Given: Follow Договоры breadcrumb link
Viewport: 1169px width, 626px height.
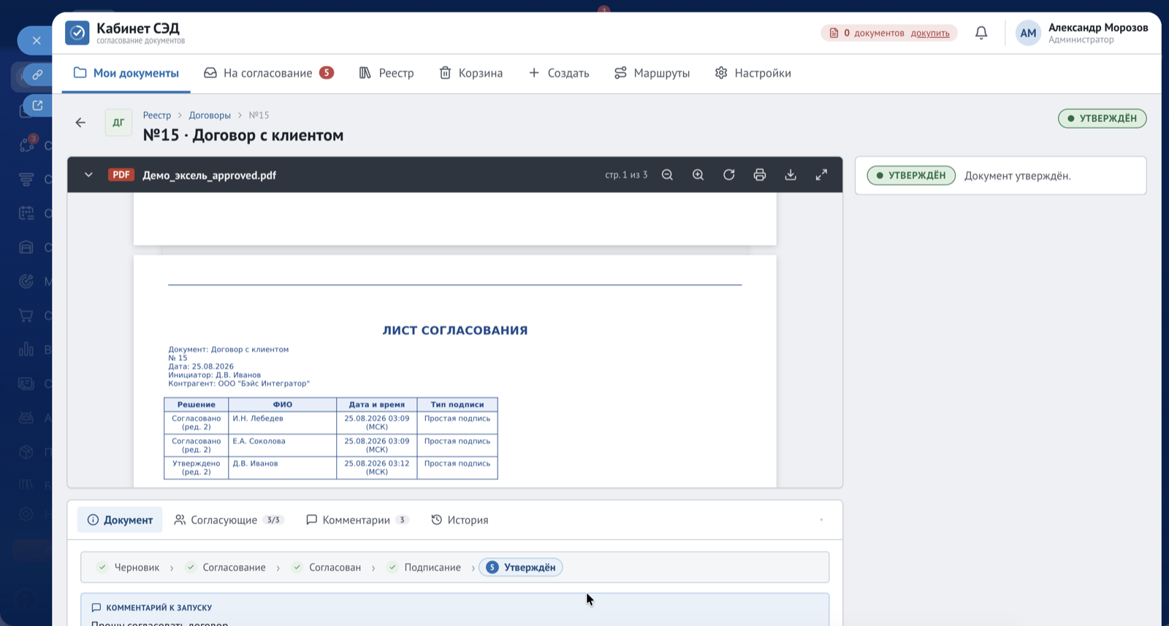Looking at the screenshot, I should (x=210, y=115).
